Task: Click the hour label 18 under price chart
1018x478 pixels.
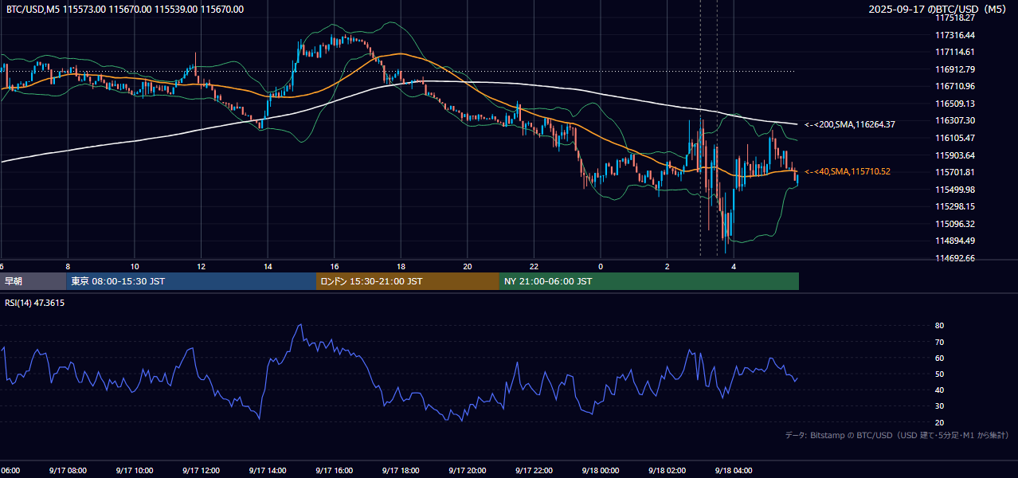Action: [x=401, y=266]
